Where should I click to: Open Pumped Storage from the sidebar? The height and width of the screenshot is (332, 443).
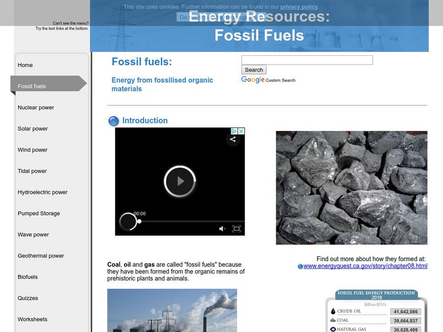[39, 213]
